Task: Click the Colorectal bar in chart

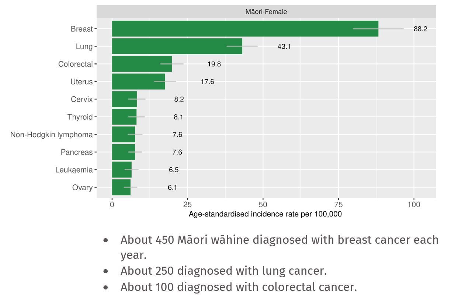Action: pyautogui.click(x=142, y=64)
